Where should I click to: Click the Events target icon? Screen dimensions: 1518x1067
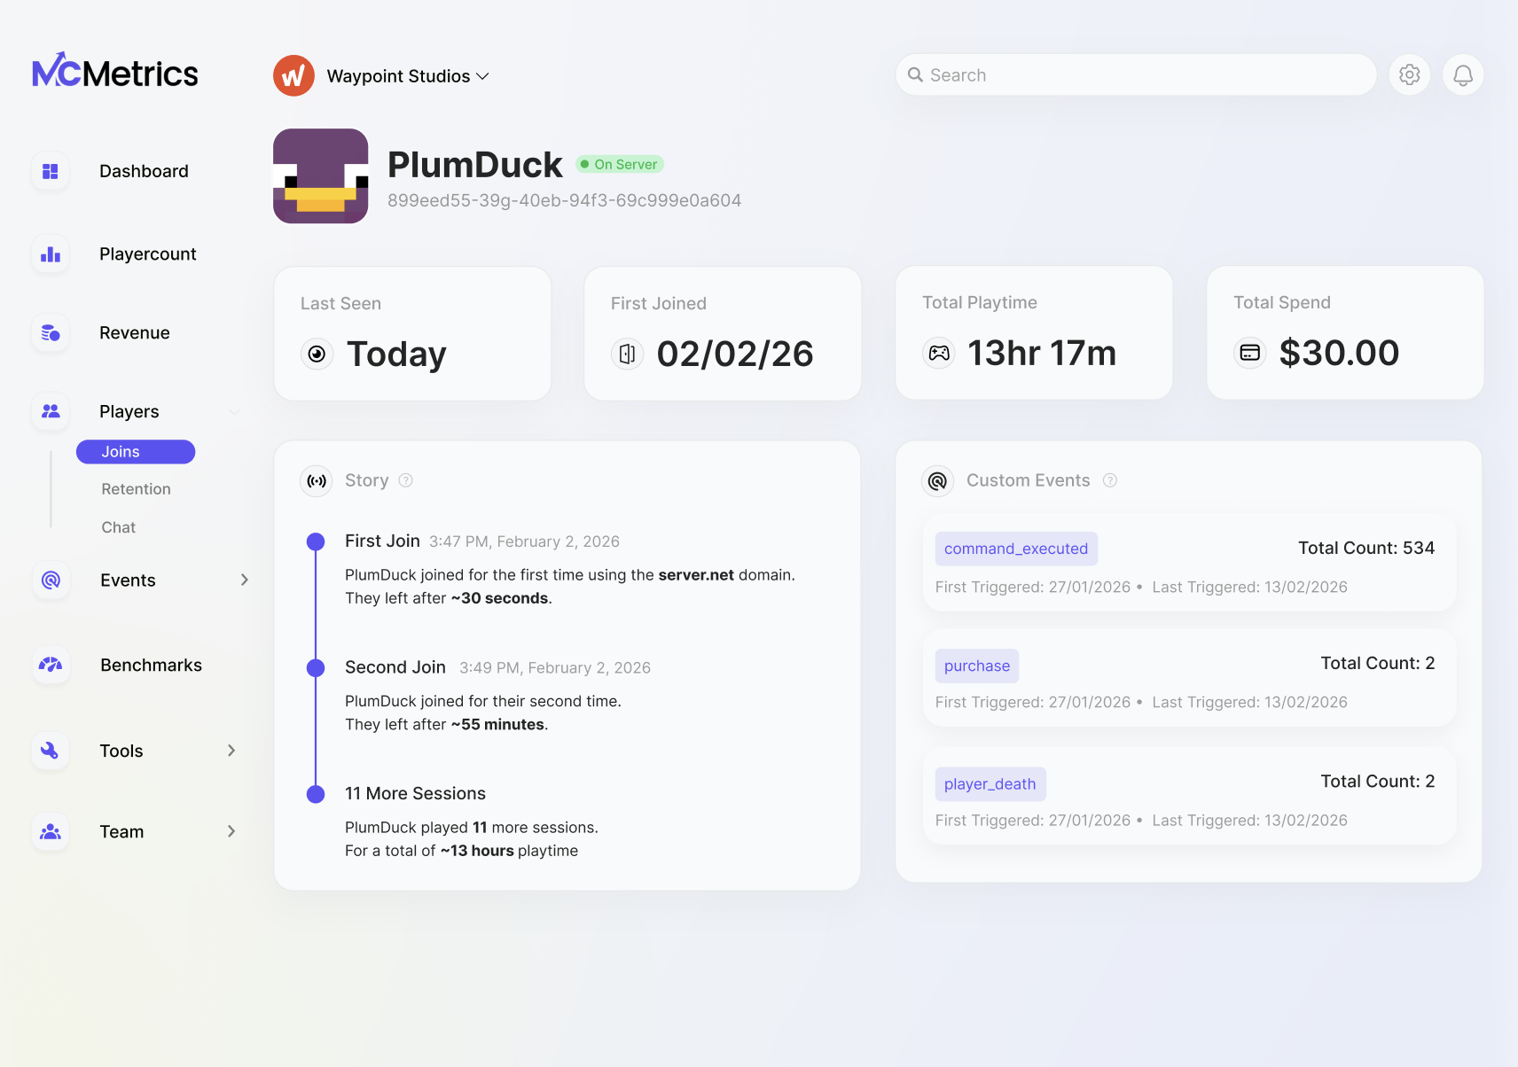click(x=51, y=580)
